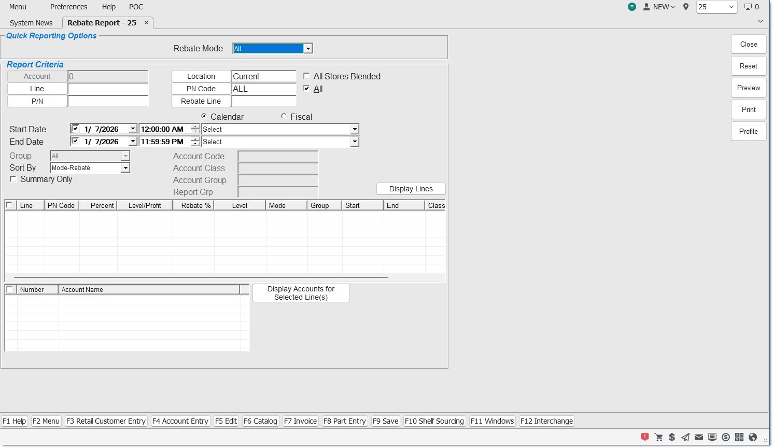The height and width of the screenshot is (448, 773).
Task: Switch to the System News tab
Action: point(31,23)
